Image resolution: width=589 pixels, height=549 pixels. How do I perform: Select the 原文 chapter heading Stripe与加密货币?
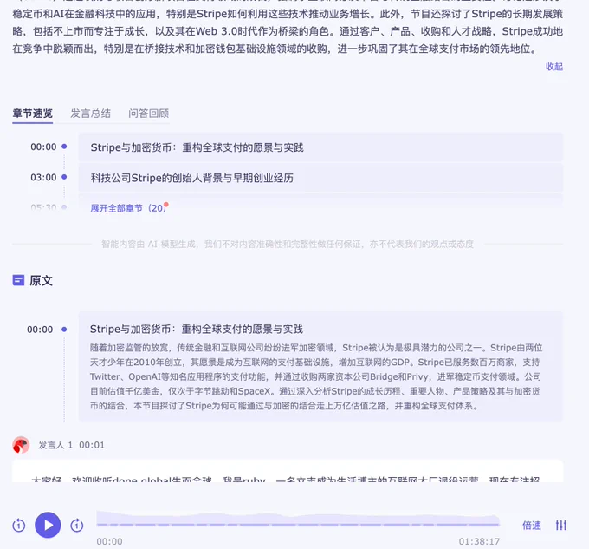[197, 330]
